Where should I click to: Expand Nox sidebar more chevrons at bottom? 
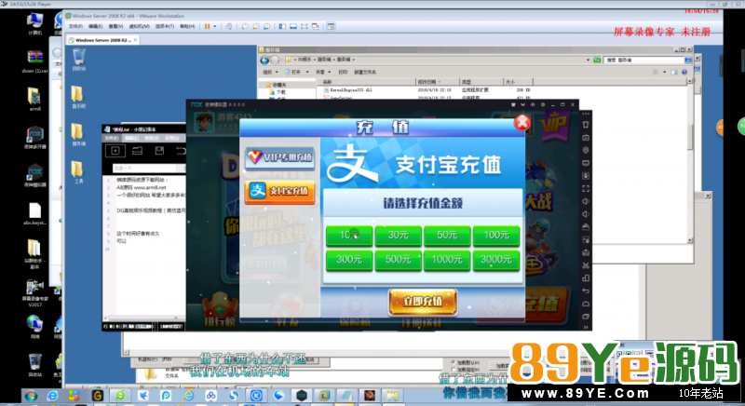586,327
